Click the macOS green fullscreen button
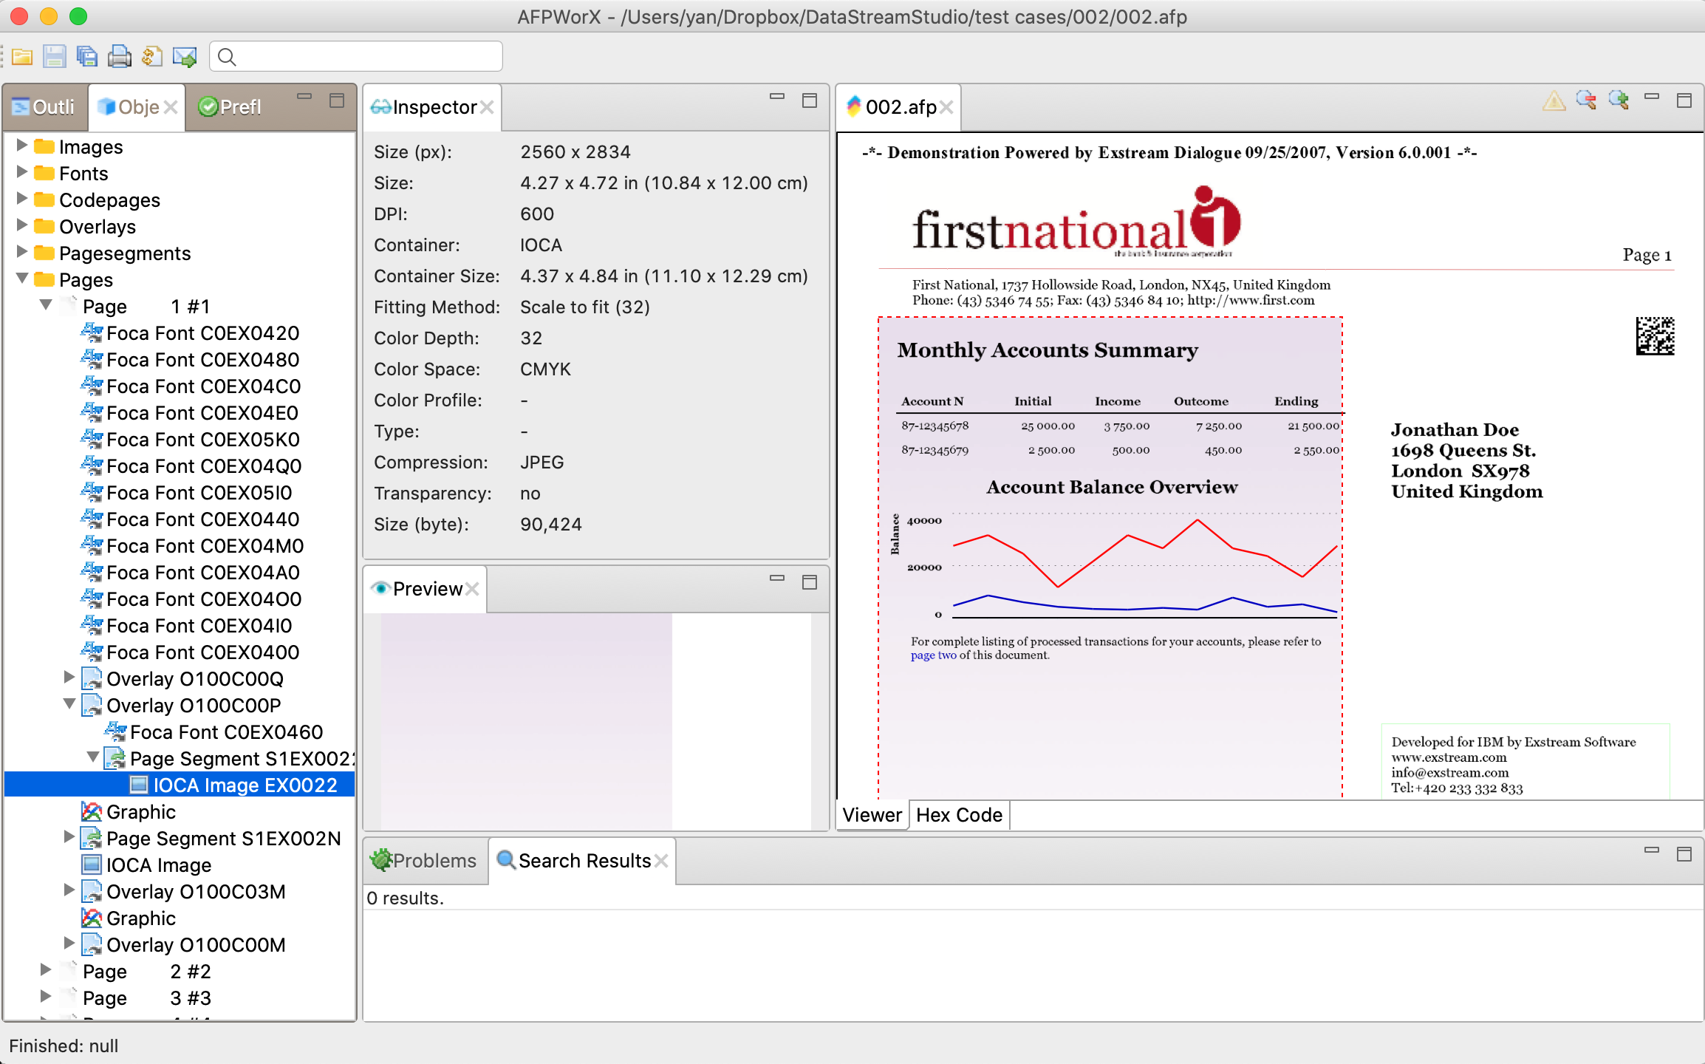Screen dimensions: 1705x1064 [x=78, y=16]
